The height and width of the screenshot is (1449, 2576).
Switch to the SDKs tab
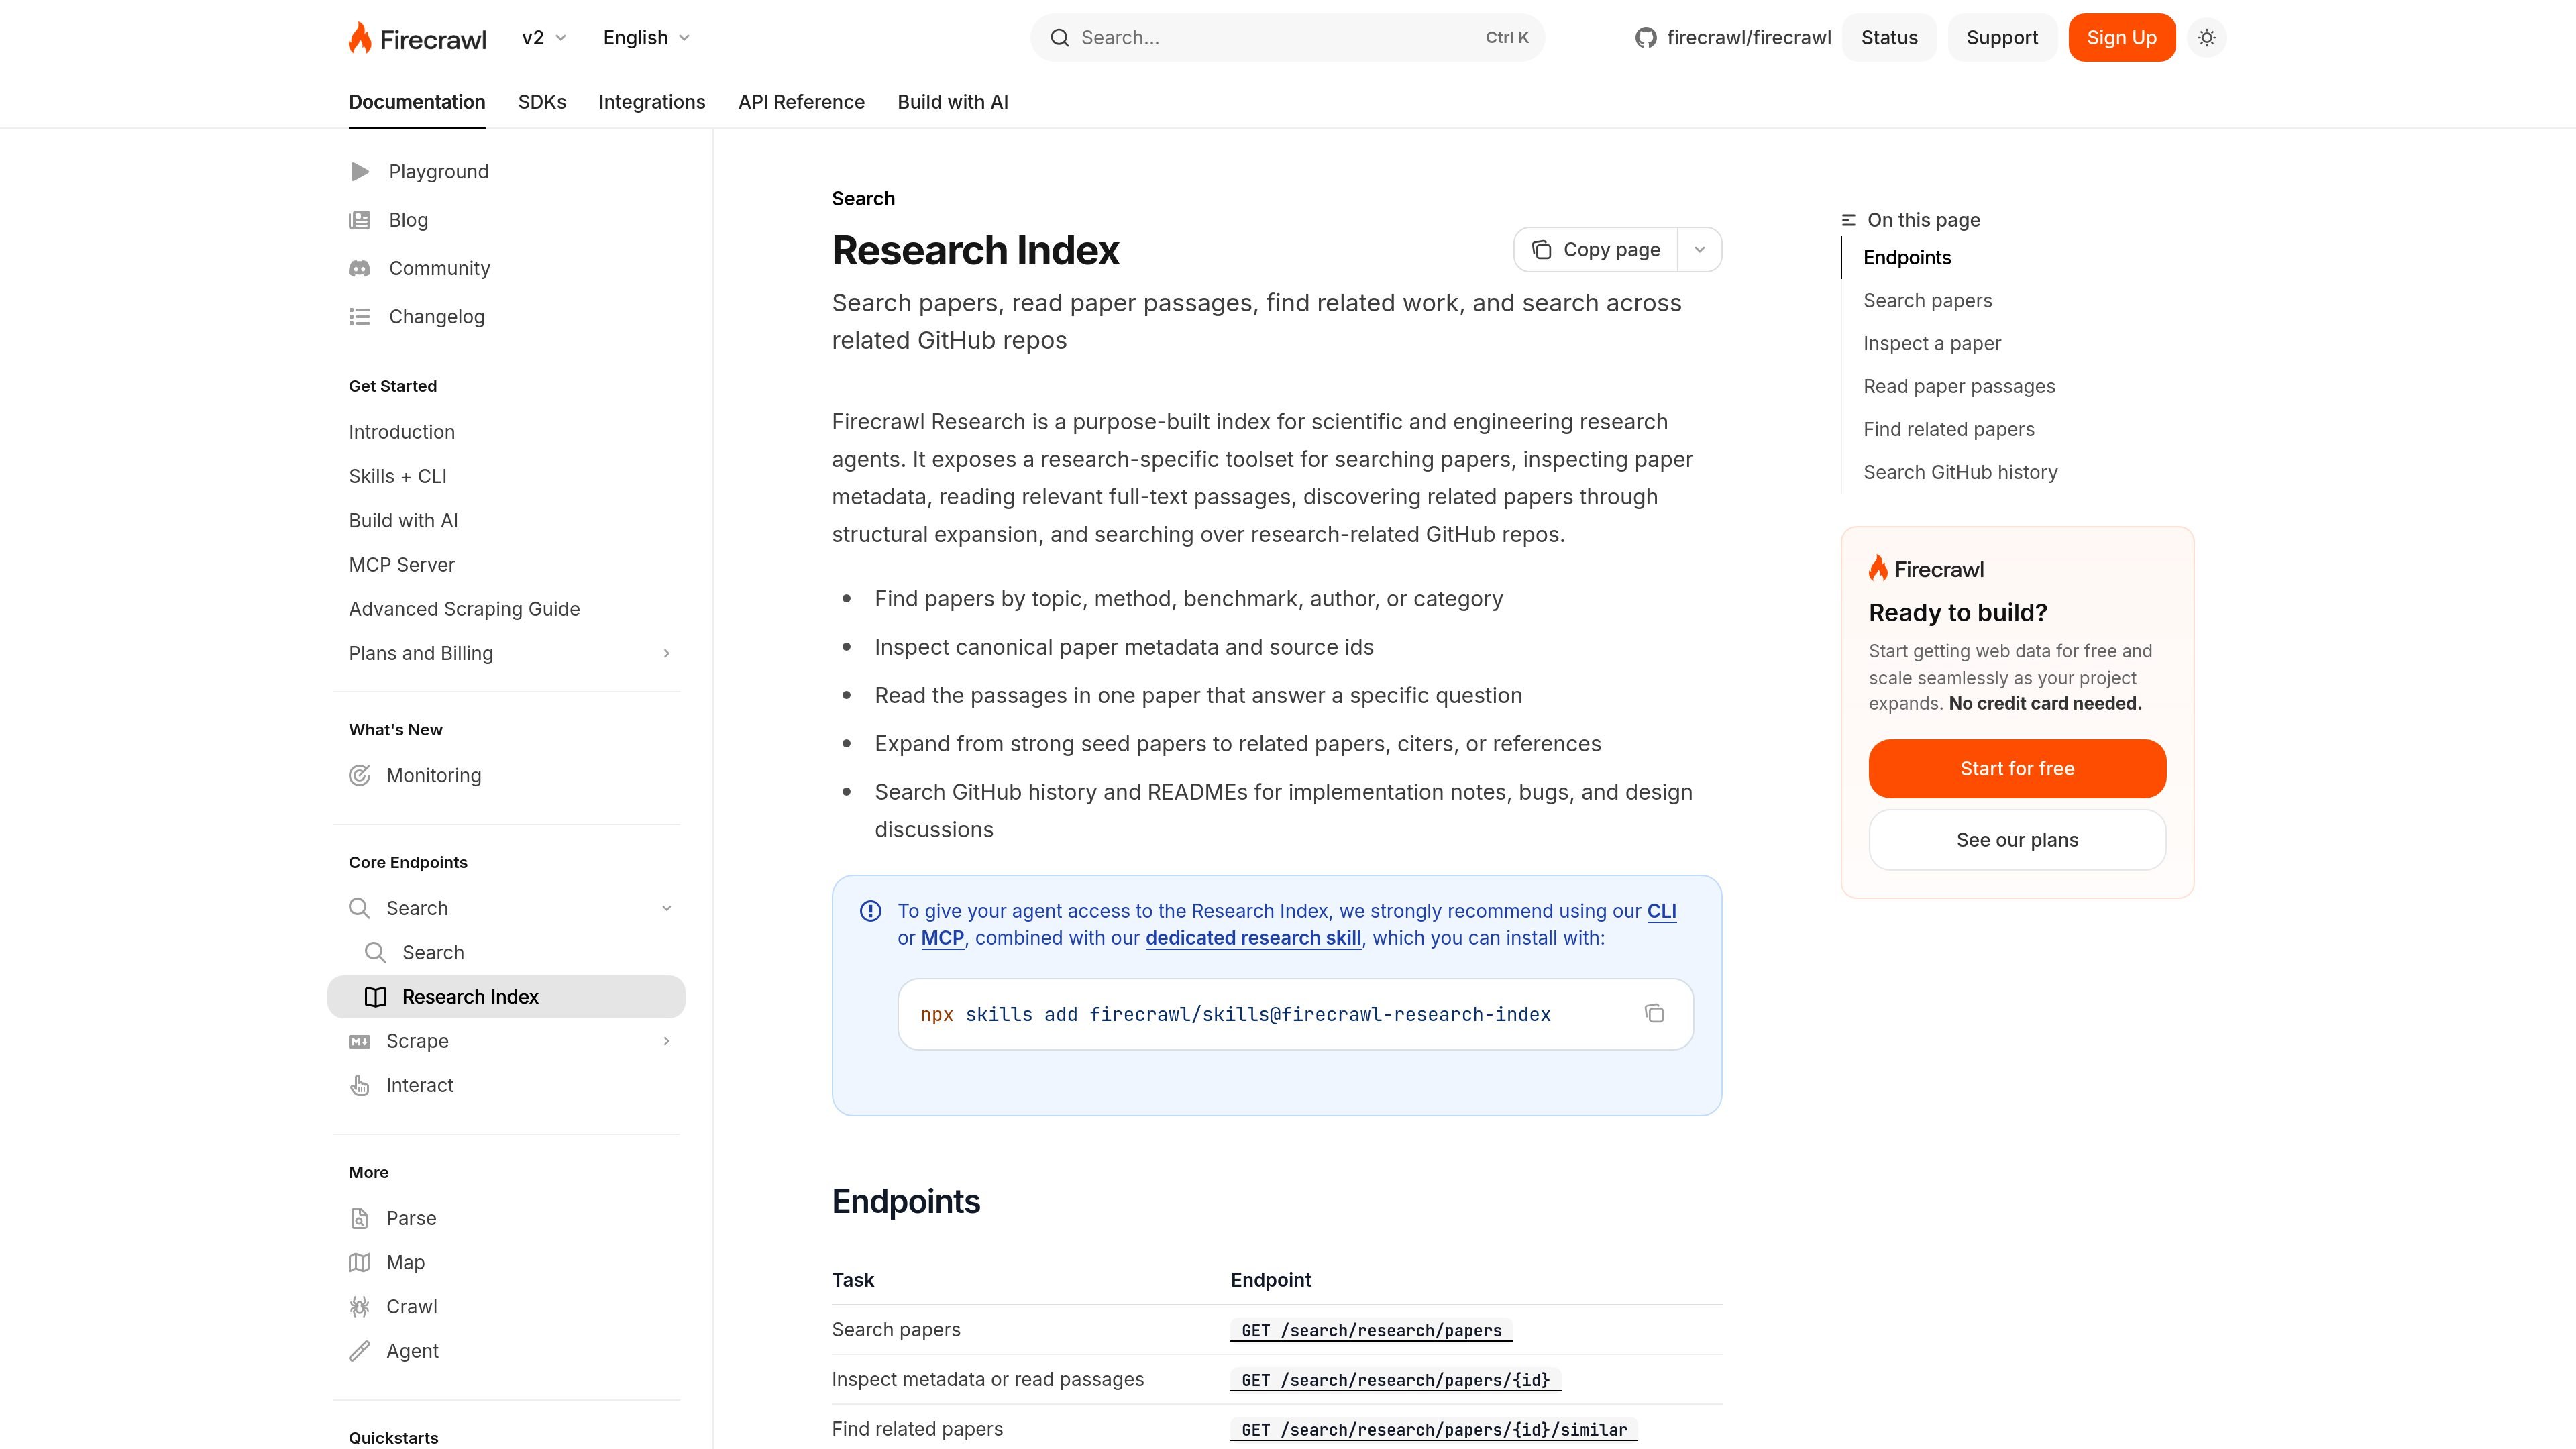(542, 102)
